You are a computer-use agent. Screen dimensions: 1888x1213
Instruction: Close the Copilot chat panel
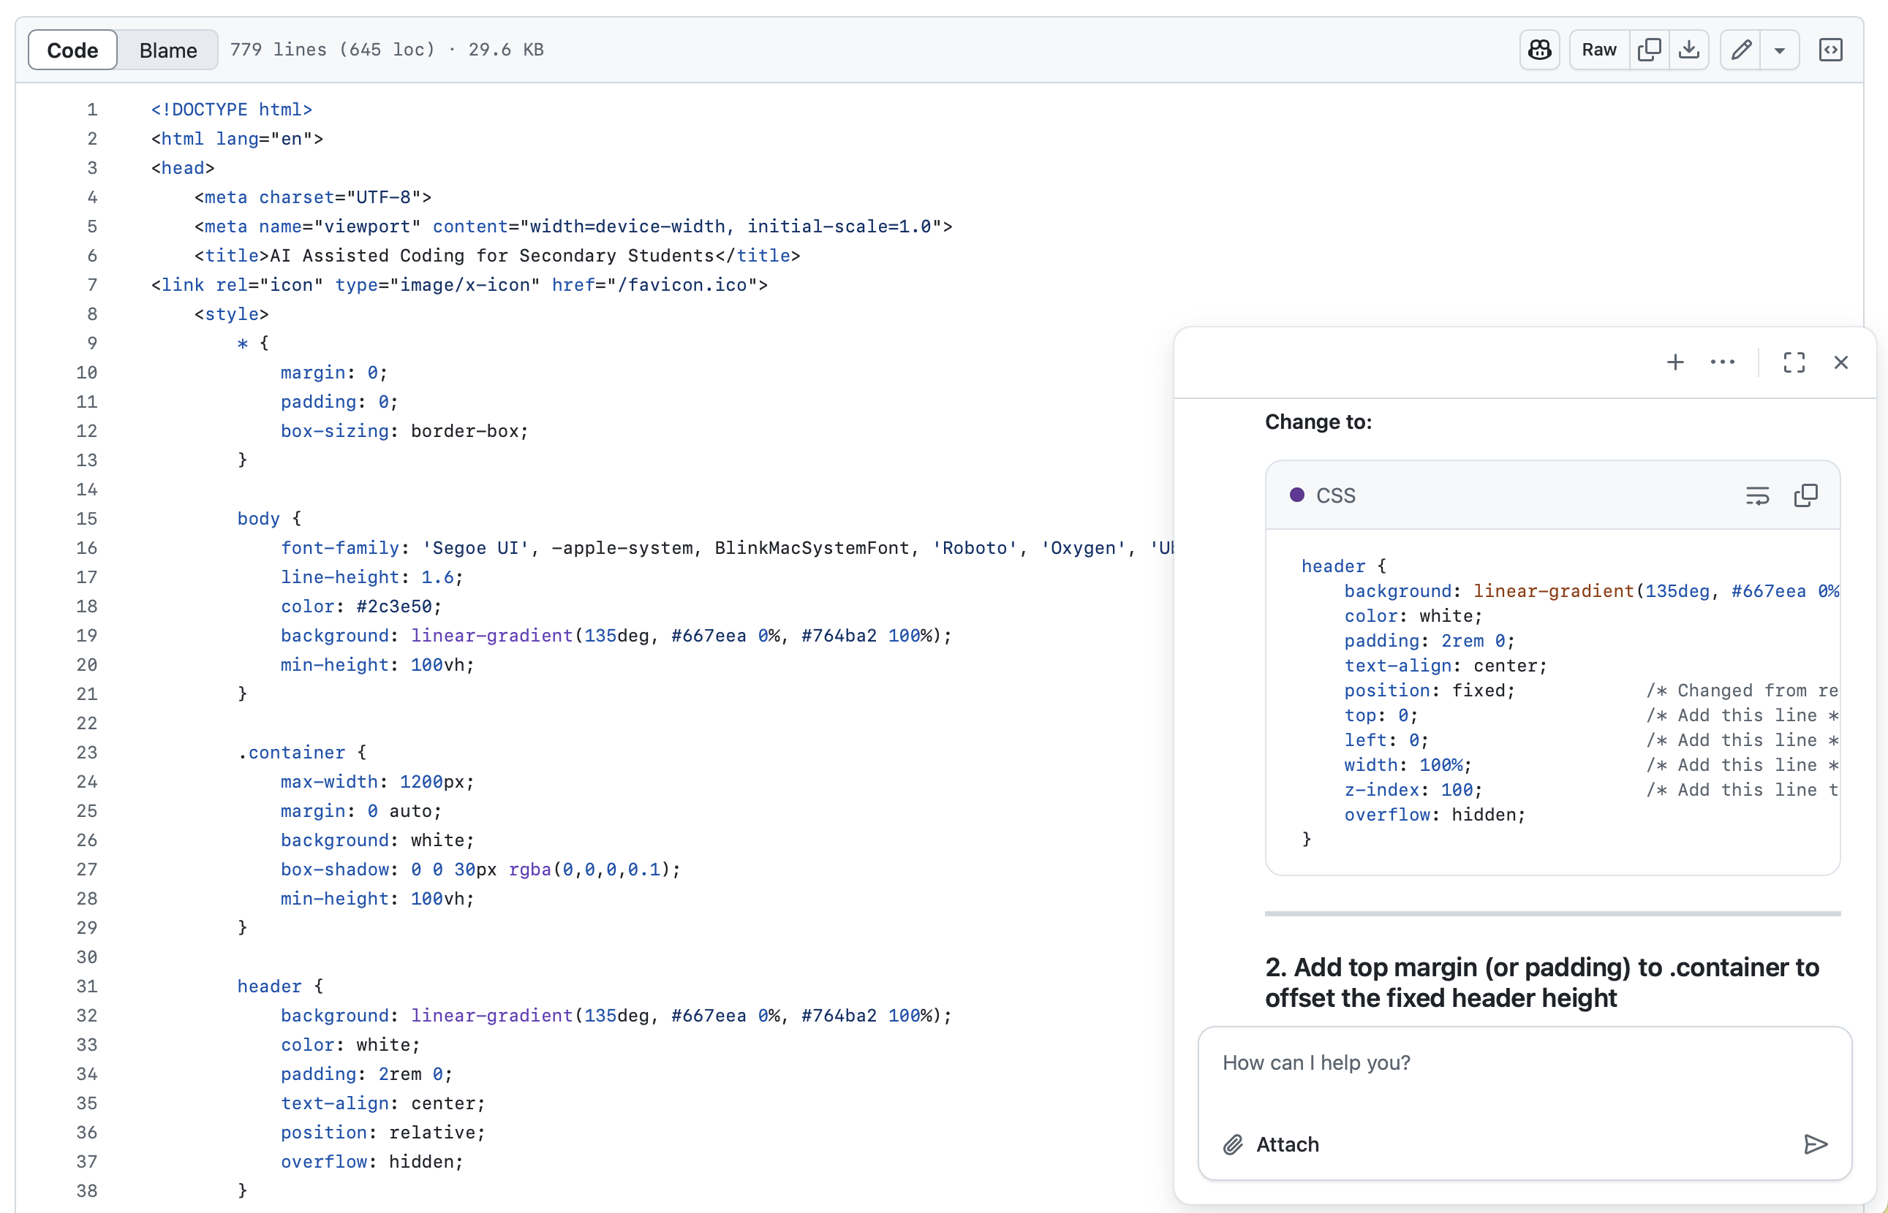tap(1840, 362)
